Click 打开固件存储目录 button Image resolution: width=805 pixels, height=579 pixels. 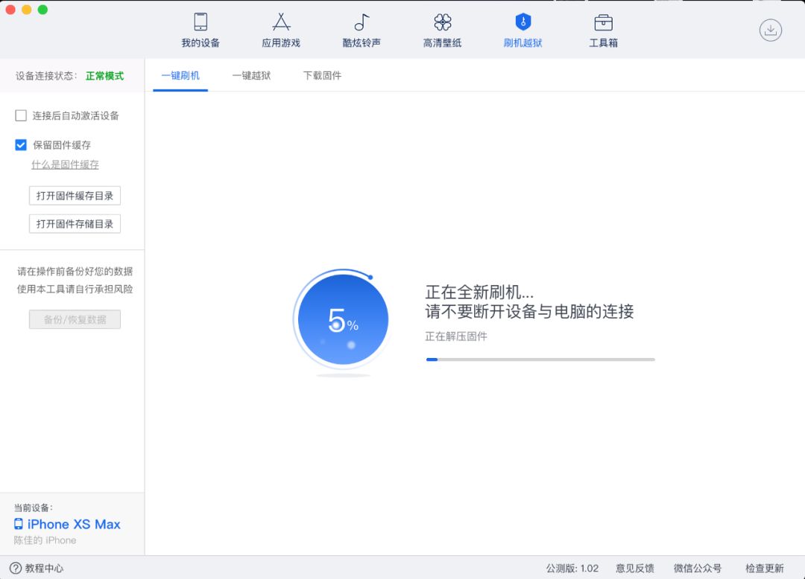[75, 224]
